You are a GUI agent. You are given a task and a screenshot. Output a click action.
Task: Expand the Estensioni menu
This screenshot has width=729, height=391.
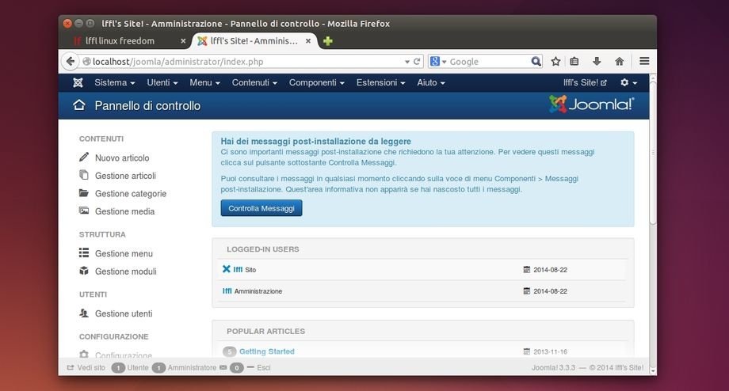click(381, 82)
